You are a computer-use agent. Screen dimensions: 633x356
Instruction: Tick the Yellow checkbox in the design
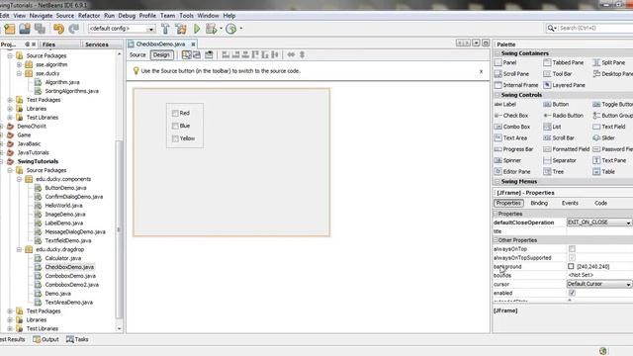175,138
